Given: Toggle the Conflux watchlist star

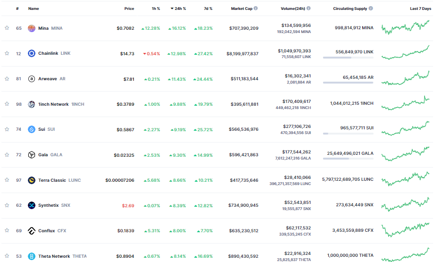Looking at the screenshot, I should (x=7, y=230).
